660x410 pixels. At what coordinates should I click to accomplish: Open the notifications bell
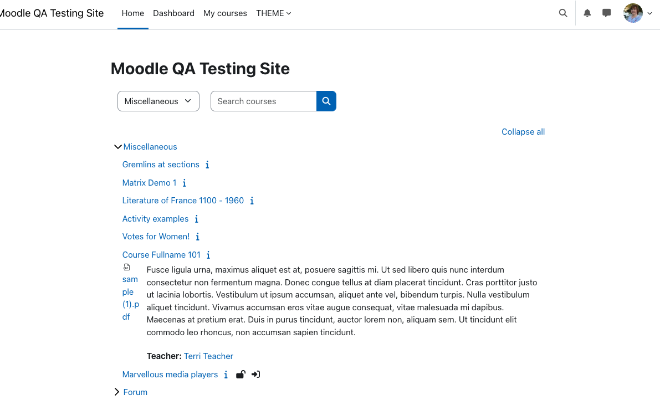tap(587, 13)
